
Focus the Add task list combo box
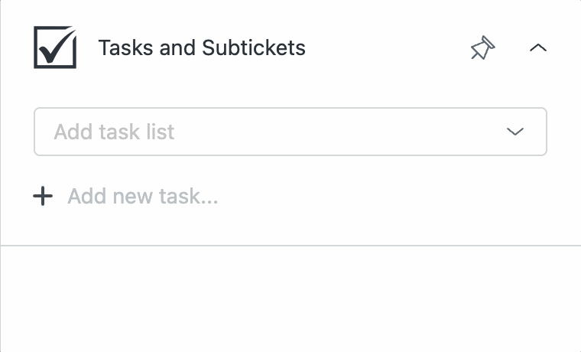(x=290, y=132)
